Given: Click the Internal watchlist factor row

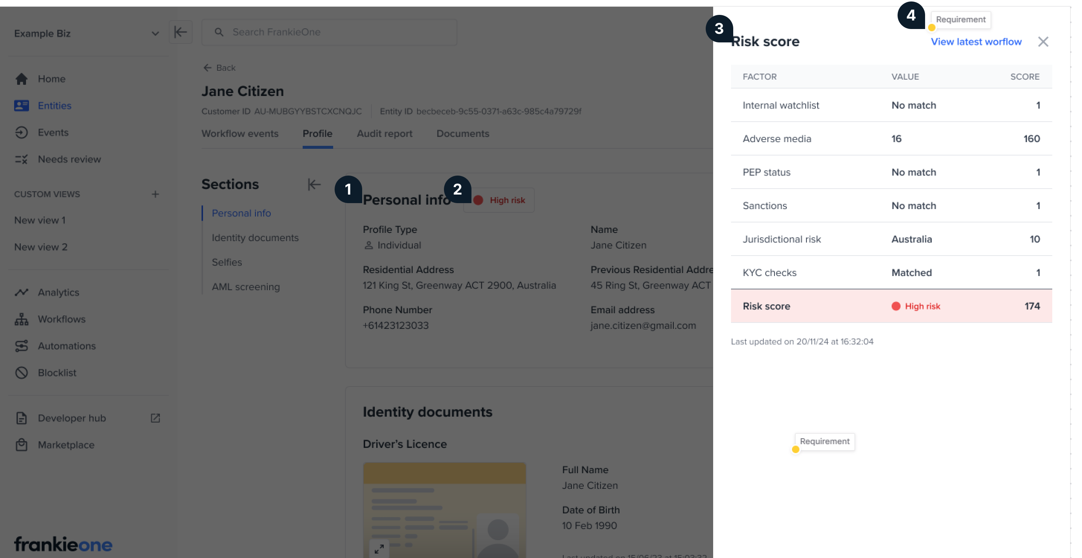Looking at the screenshot, I should point(891,105).
